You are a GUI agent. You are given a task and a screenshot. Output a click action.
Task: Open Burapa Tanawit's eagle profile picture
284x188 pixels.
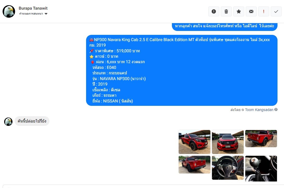(x=9, y=11)
